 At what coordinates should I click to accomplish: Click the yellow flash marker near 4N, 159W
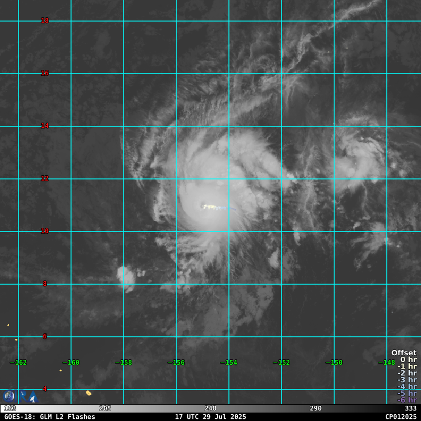tap(88, 393)
